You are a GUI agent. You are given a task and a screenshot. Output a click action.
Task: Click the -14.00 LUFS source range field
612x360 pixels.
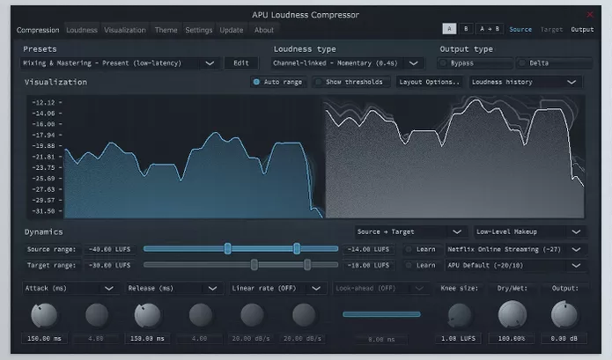[368, 249]
